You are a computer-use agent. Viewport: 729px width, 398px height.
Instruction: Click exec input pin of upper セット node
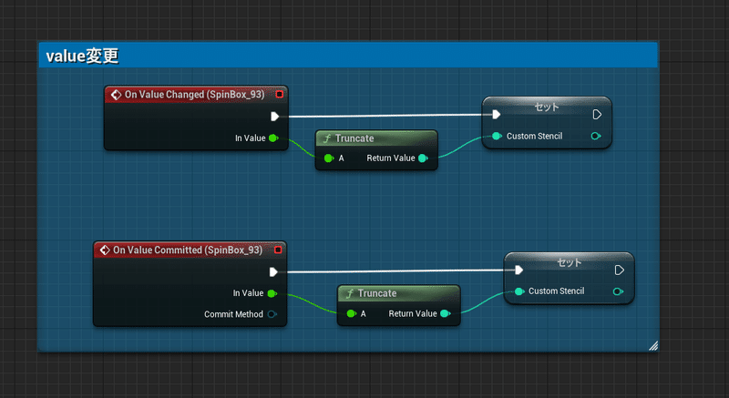[496, 114]
